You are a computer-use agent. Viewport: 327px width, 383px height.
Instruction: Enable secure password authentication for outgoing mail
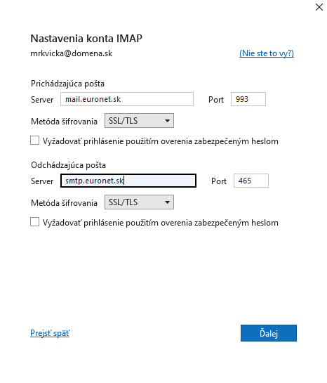[x=34, y=222]
